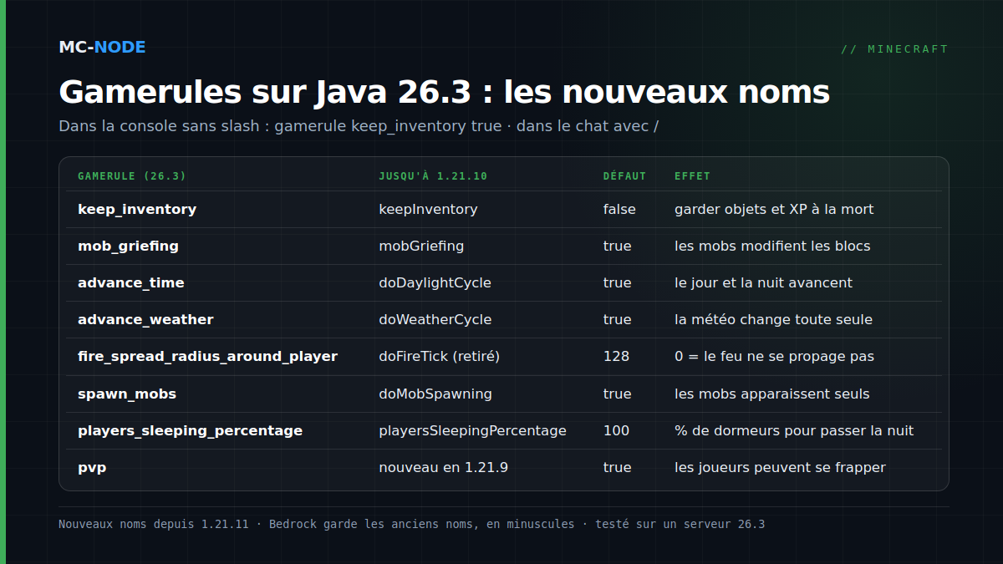Screen dimensions: 1003x564
Task: Select the 'DÉFAUT' column header
Action: point(624,176)
